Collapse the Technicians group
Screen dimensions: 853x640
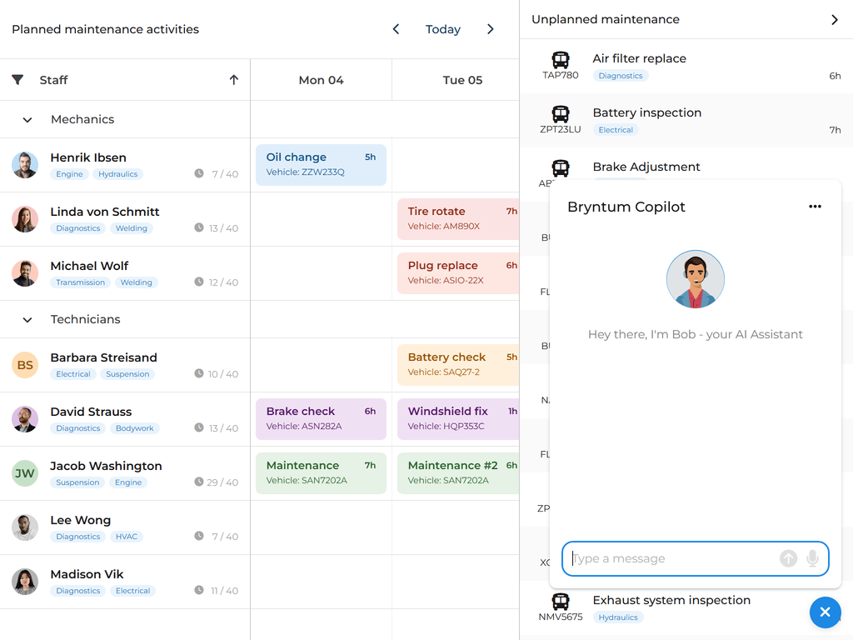pyautogui.click(x=27, y=320)
